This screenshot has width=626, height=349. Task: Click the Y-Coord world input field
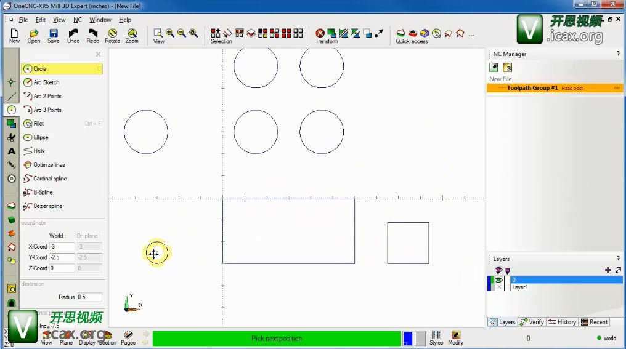(x=62, y=257)
